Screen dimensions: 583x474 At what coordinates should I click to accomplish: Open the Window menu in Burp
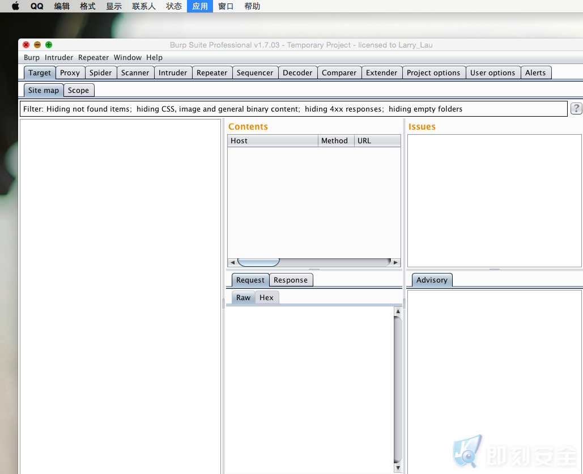(127, 57)
